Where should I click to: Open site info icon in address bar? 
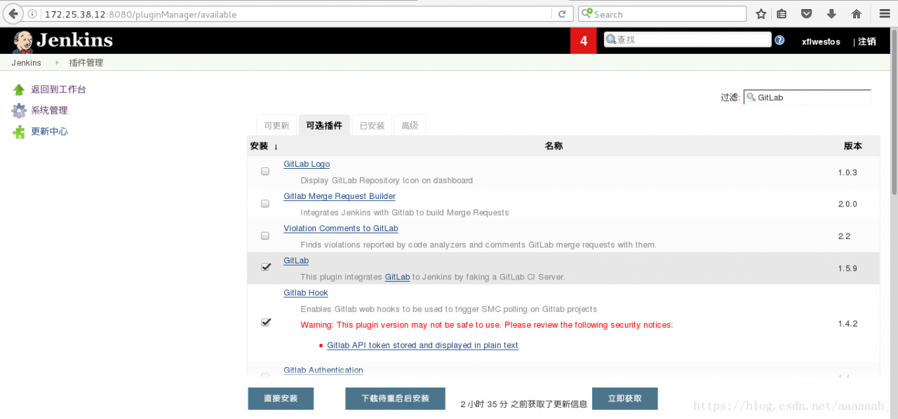pyautogui.click(x=33, y=14)
